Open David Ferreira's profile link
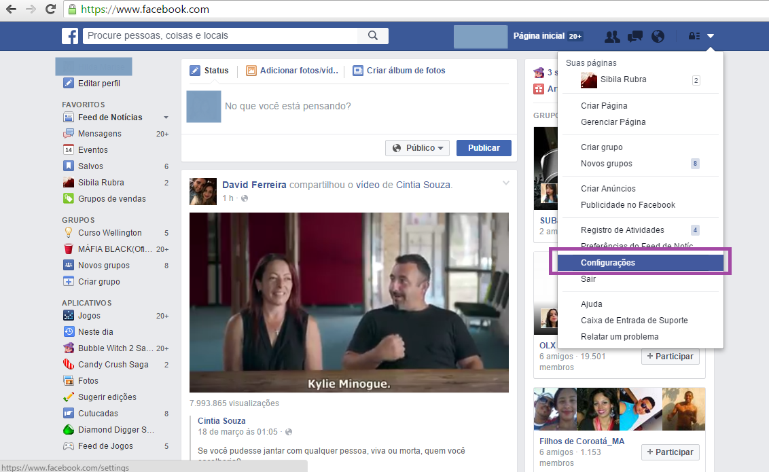Viewport: 769px width, 472px height. [x=254, y=185]
